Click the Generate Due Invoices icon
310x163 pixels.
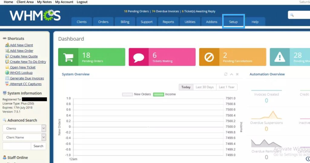click(7, 78)
